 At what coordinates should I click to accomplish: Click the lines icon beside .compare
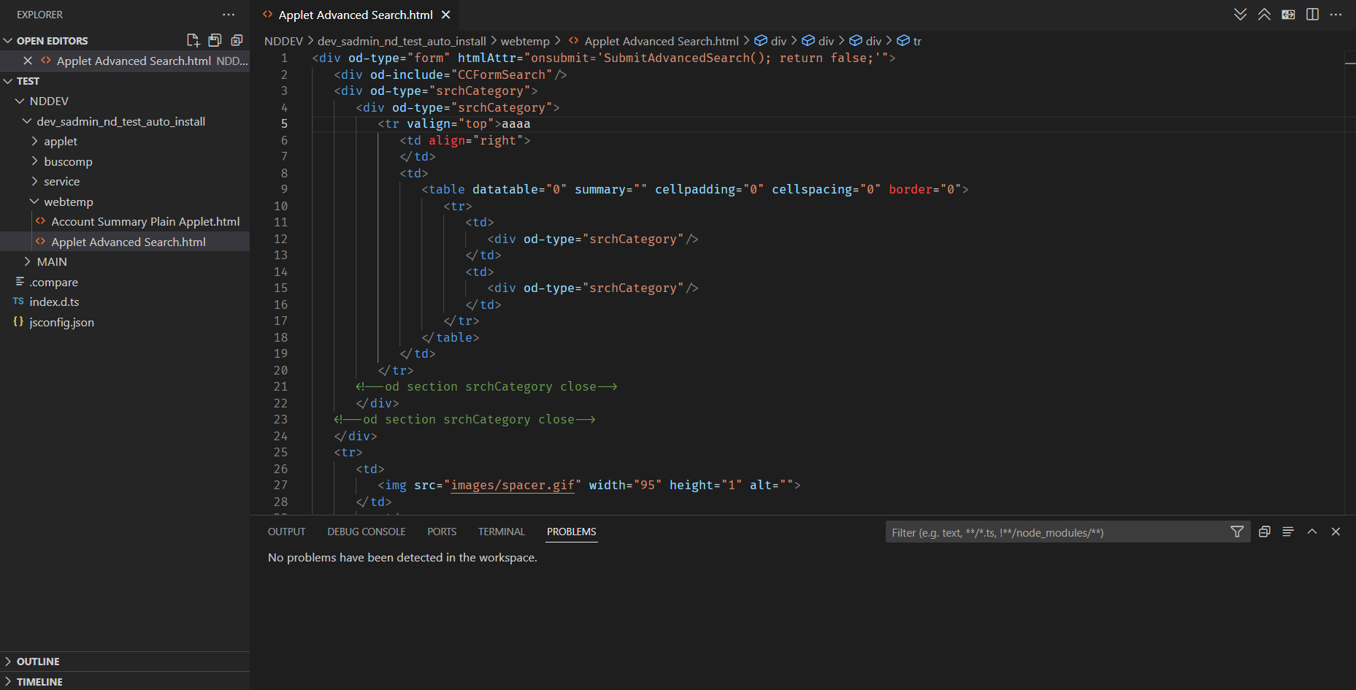(20, 281)
